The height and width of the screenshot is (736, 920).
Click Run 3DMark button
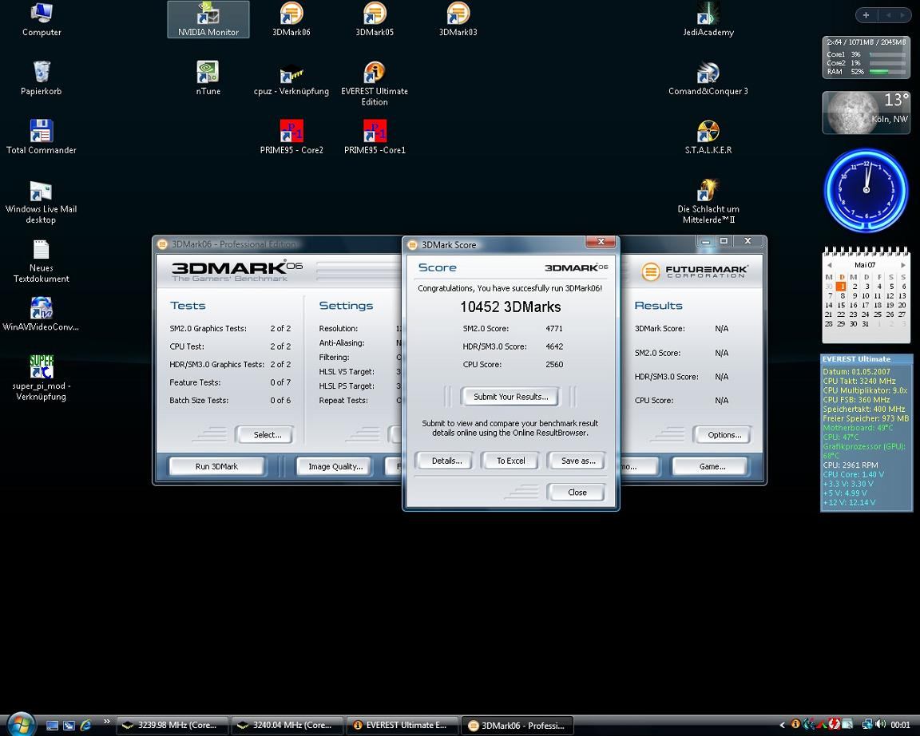coord(216,466)
